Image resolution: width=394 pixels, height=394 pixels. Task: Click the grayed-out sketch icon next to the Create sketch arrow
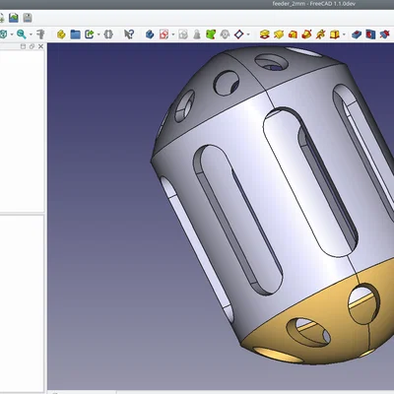183,34
